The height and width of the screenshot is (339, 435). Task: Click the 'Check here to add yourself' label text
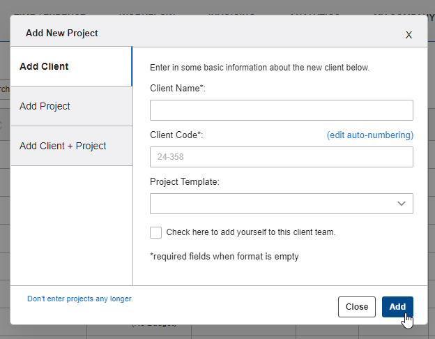pyautogui.click(x=250, y=232)
